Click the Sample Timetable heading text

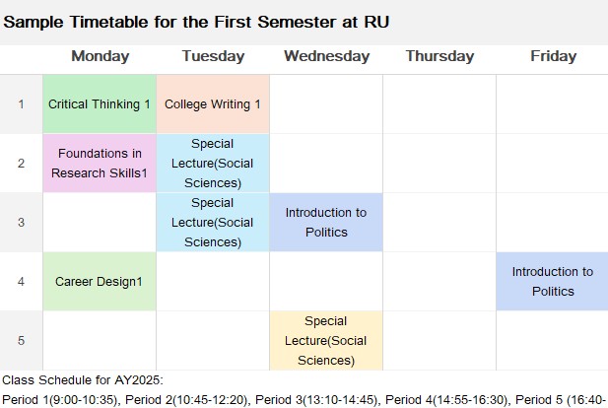point(196,22)
